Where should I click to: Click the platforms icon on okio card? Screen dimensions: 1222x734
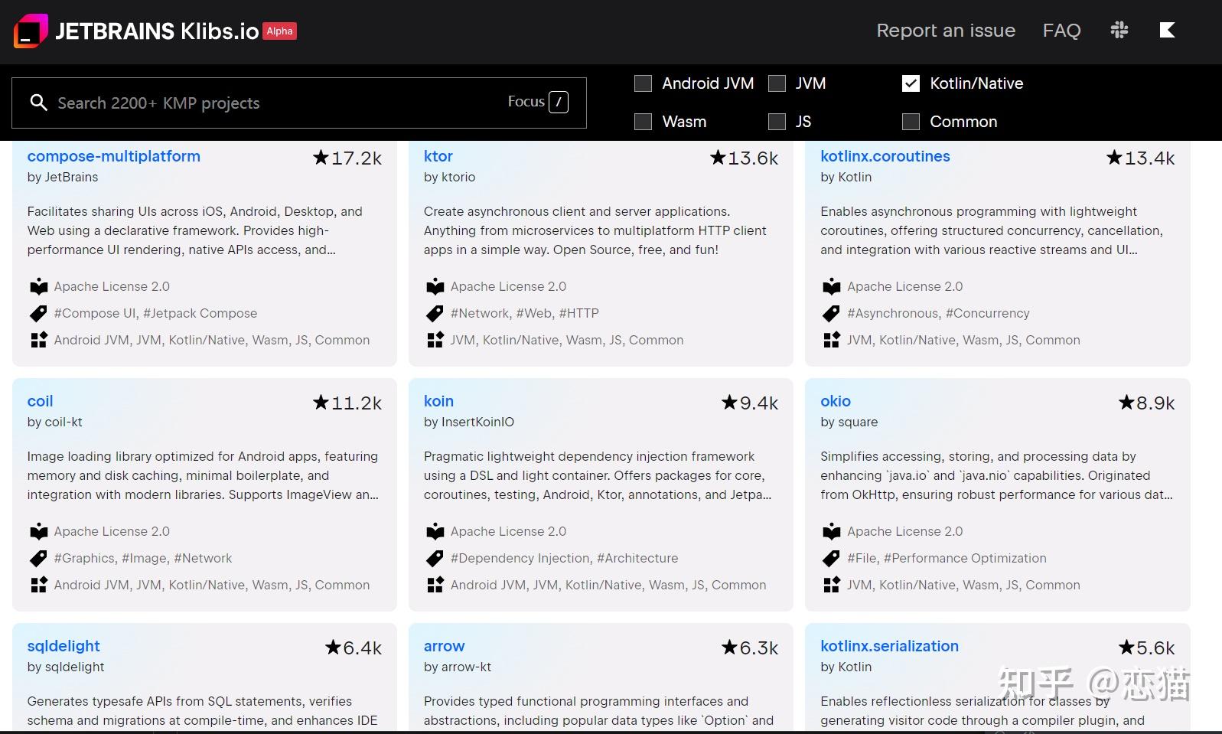click(832, 586)
